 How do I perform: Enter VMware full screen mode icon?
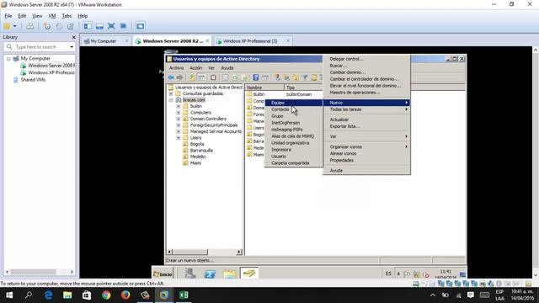click(x=111, y=26)
